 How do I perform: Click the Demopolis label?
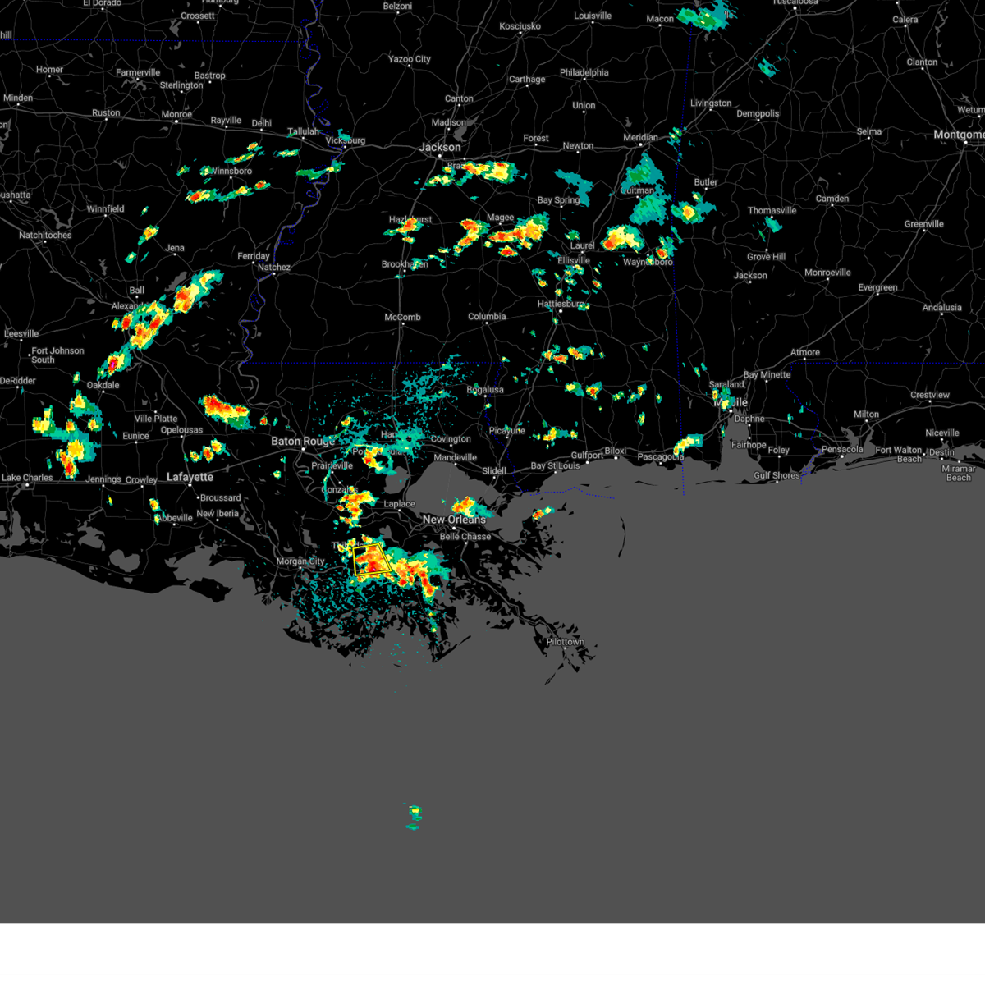pyautogui.click(x=758, y=114)
